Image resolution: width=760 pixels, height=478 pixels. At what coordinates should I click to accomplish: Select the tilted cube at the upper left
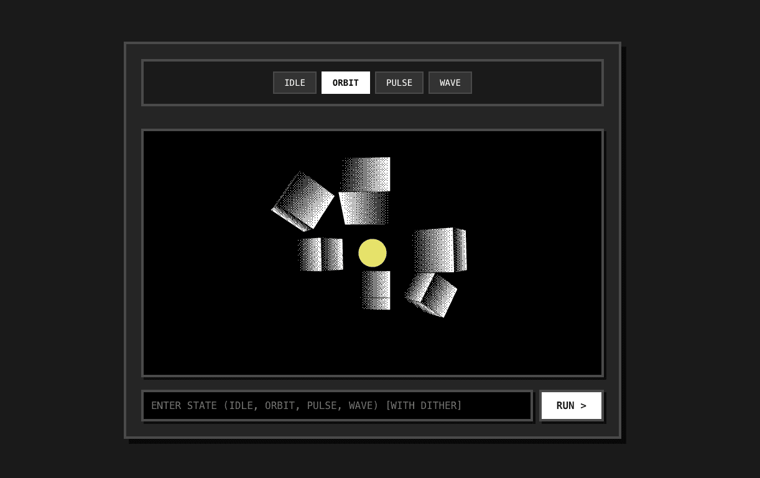[303, 200]
